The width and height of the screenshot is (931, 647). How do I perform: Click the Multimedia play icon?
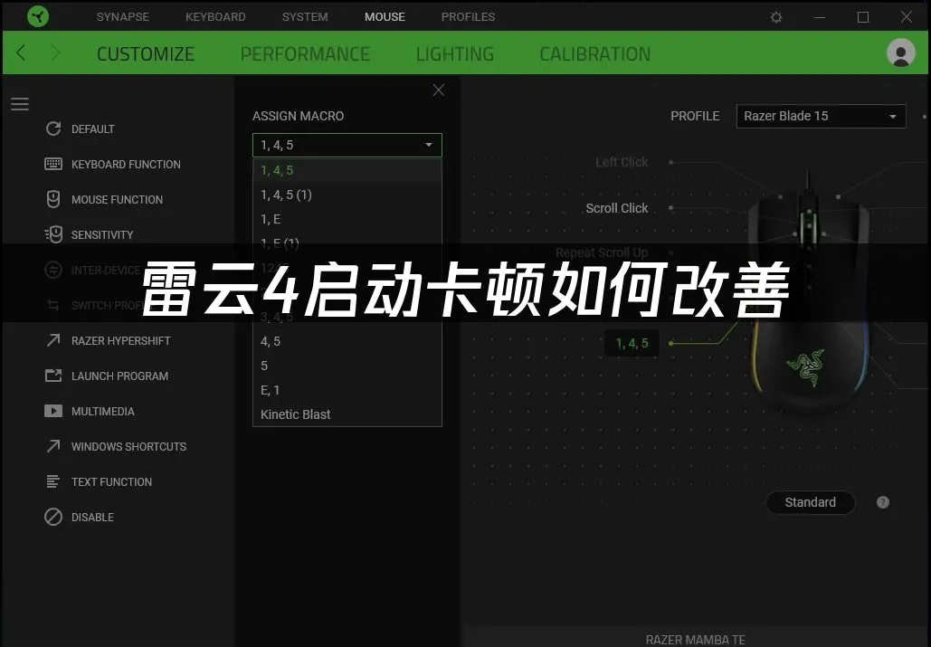tap(53, 411)
